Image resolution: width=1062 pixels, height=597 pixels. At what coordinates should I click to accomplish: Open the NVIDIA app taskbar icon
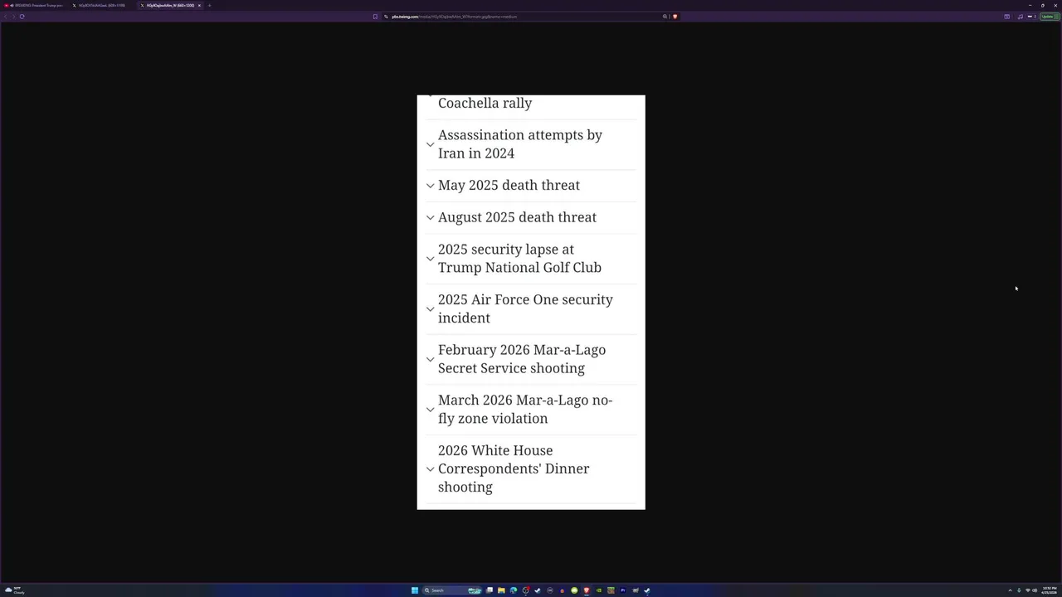pos(599,590)
